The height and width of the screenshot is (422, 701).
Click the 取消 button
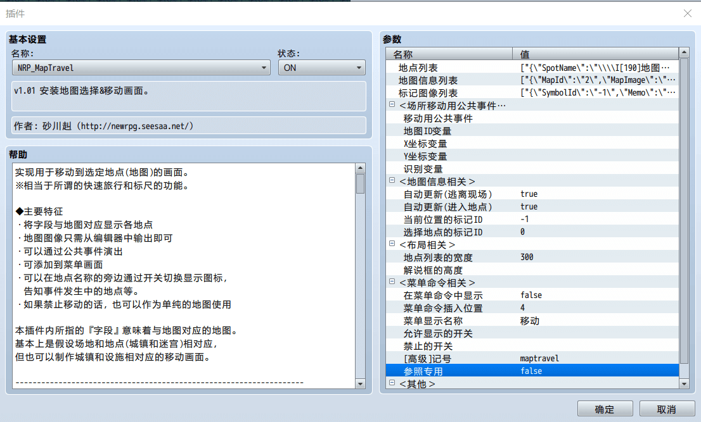click(x=667, y=409)
